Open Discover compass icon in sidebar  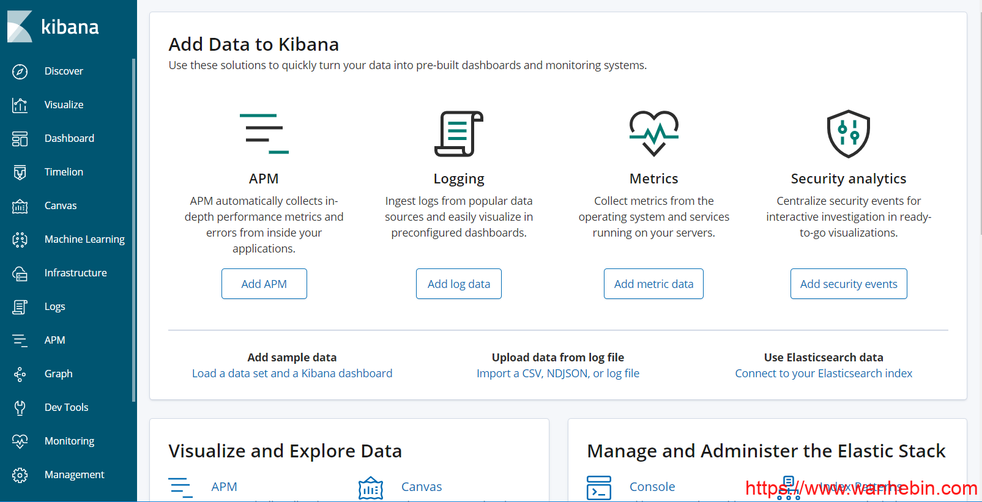click(20, 72)
